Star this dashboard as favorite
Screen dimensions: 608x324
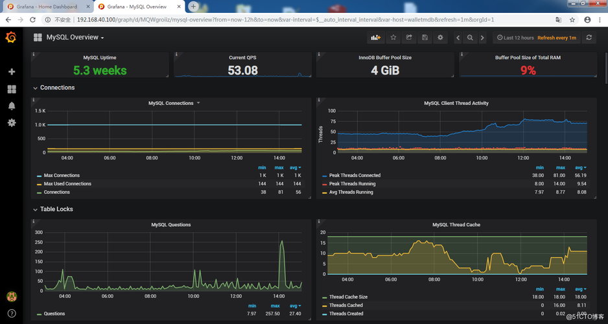393,38
